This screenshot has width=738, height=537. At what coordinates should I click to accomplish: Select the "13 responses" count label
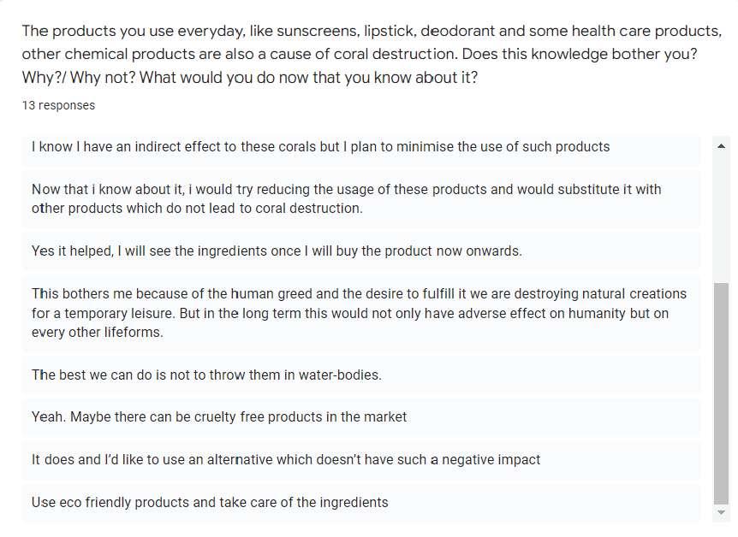(59, 105)
